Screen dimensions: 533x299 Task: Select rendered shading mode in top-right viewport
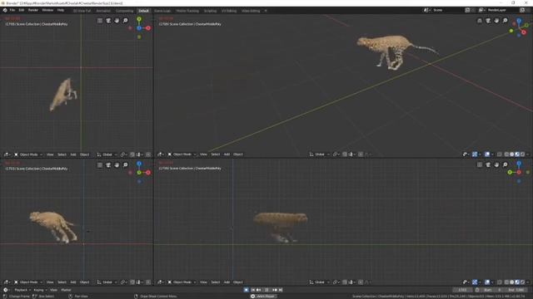click(x=522, y=154)
